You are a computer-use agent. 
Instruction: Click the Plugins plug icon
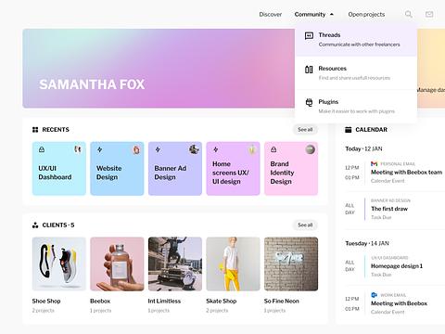point(309,102)
